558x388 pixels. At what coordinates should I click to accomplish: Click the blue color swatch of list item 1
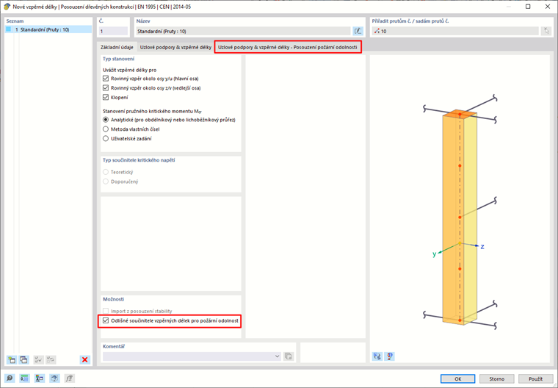click(x=9, y=29)
